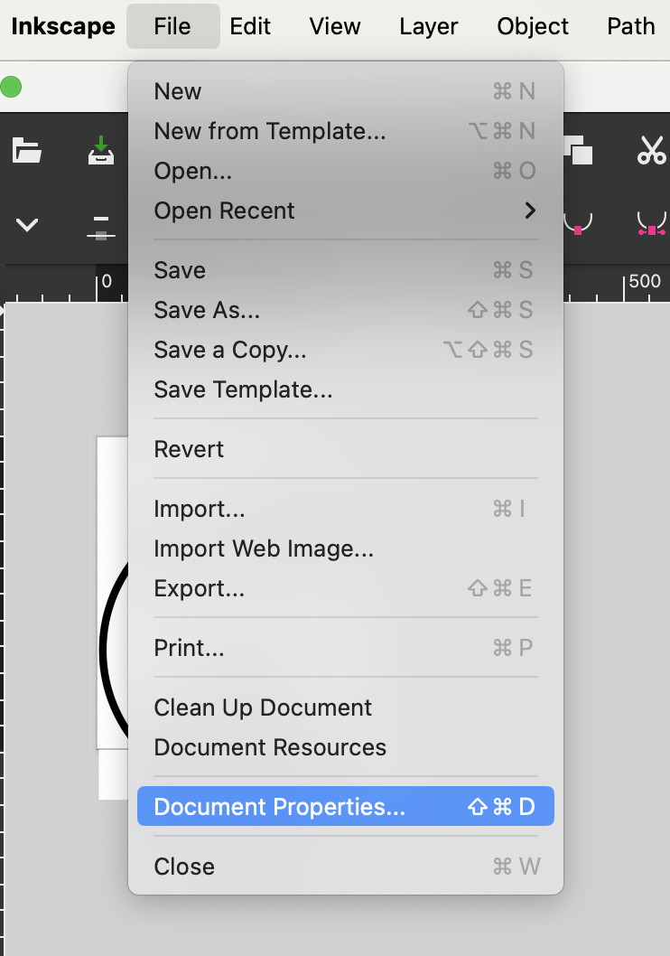Expand the Open Recent submenu
The image size is (670, 956).
345,211
